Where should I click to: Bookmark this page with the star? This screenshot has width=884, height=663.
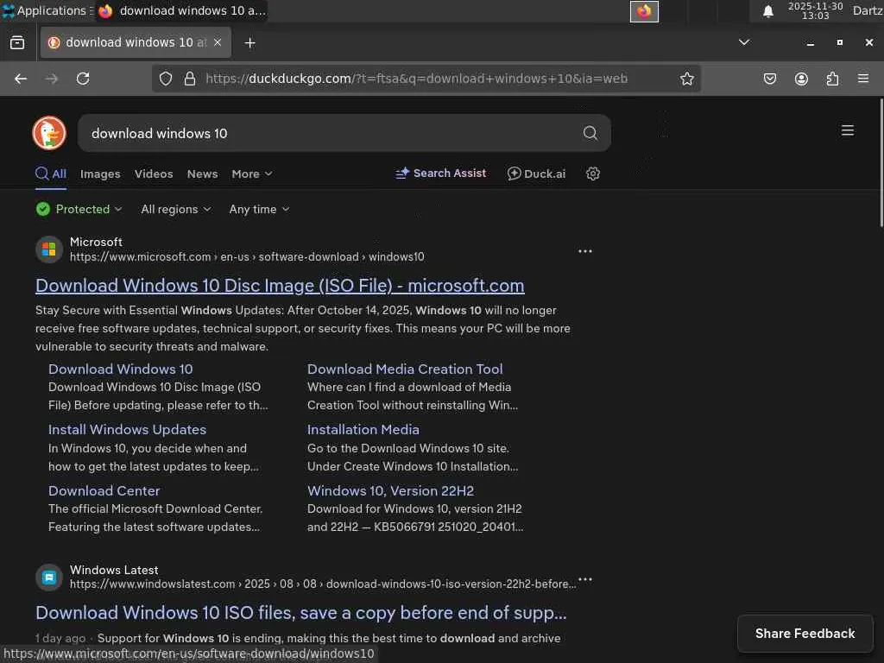coord(686,79)
